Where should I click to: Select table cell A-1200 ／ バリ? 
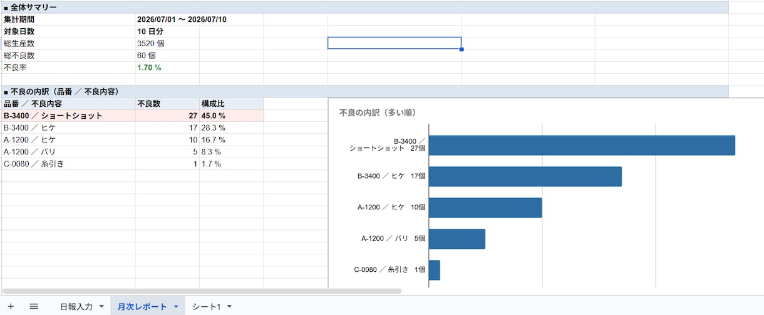click(68, 151)
